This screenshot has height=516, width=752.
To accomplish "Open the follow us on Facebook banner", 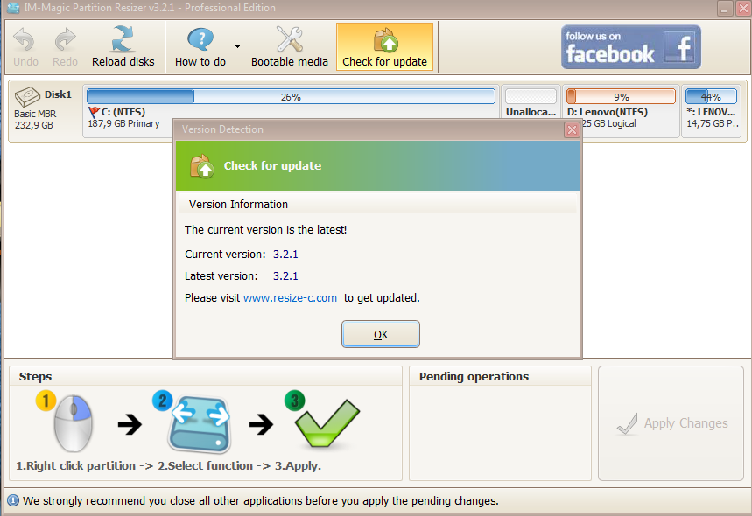I will pos(631,47).
